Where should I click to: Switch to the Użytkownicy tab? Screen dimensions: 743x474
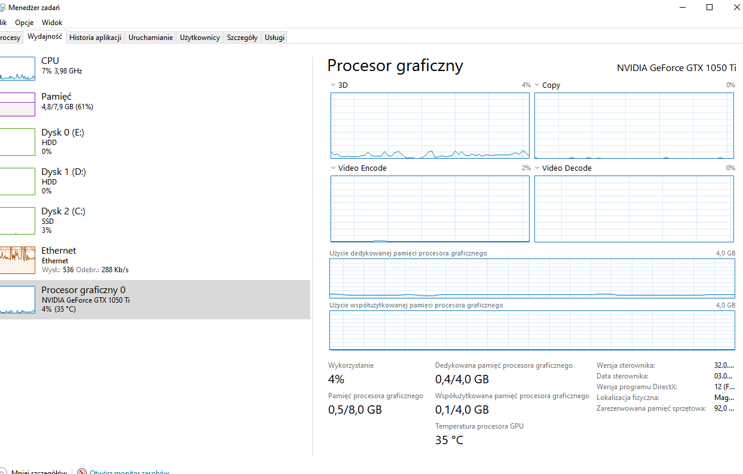[200, 37]
